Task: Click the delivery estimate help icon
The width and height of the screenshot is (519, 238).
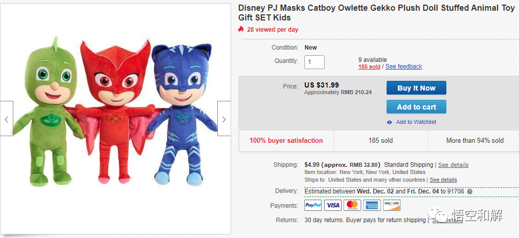Action: click(469, 191)
